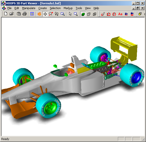The image size is (146, 142).
Task: Click the Print toolbar icon
Action: (x=25, y=14)
